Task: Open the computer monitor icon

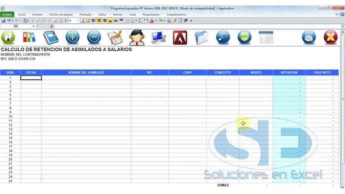Action: click(158, 37)
